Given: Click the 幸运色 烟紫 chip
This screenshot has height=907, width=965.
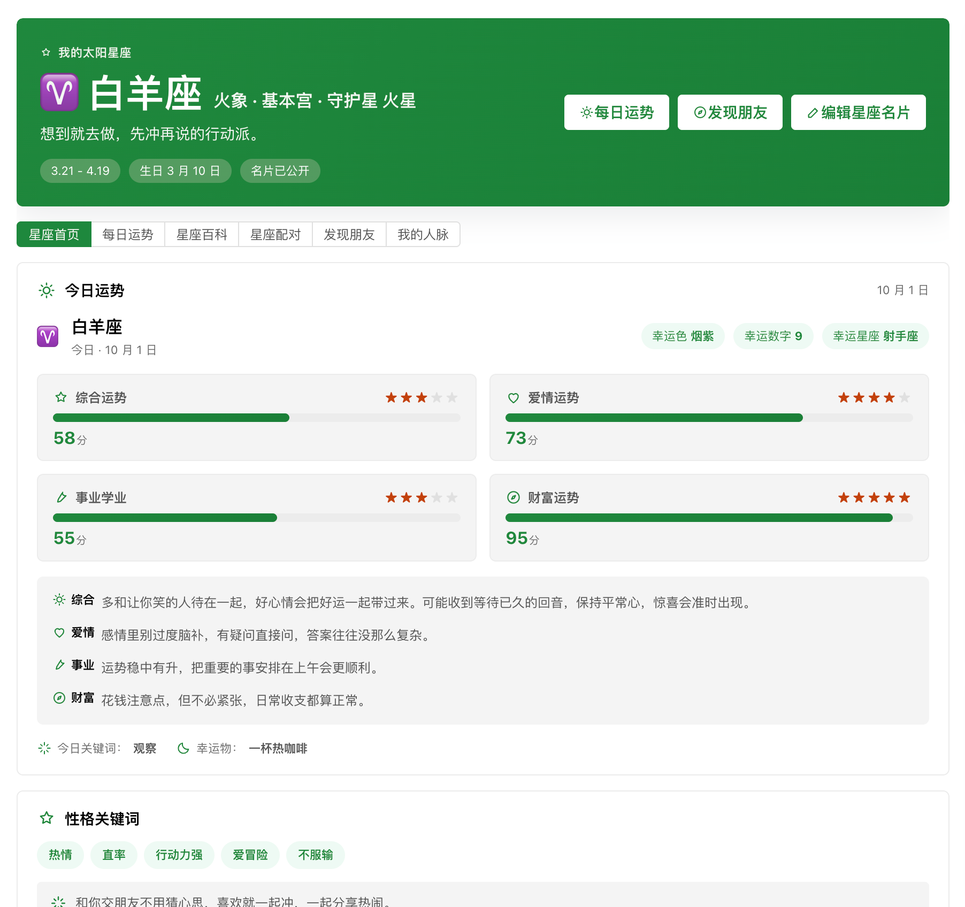Looking at the screenshot, I should point(683,336).
